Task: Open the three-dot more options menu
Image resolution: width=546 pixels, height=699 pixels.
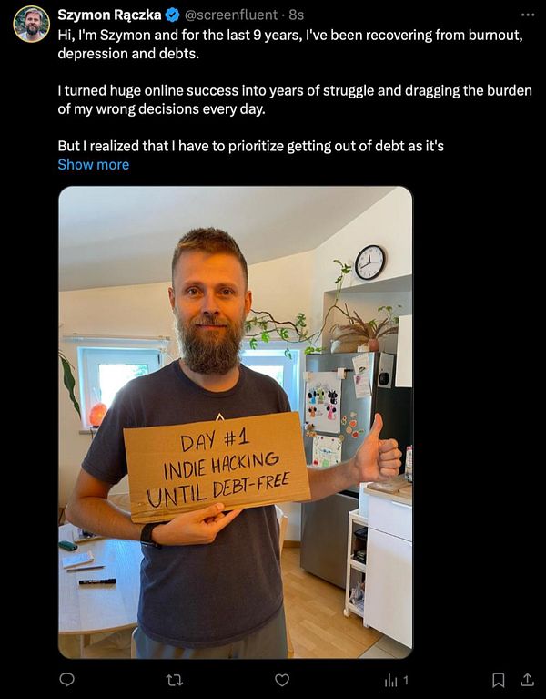Action: 527,15
